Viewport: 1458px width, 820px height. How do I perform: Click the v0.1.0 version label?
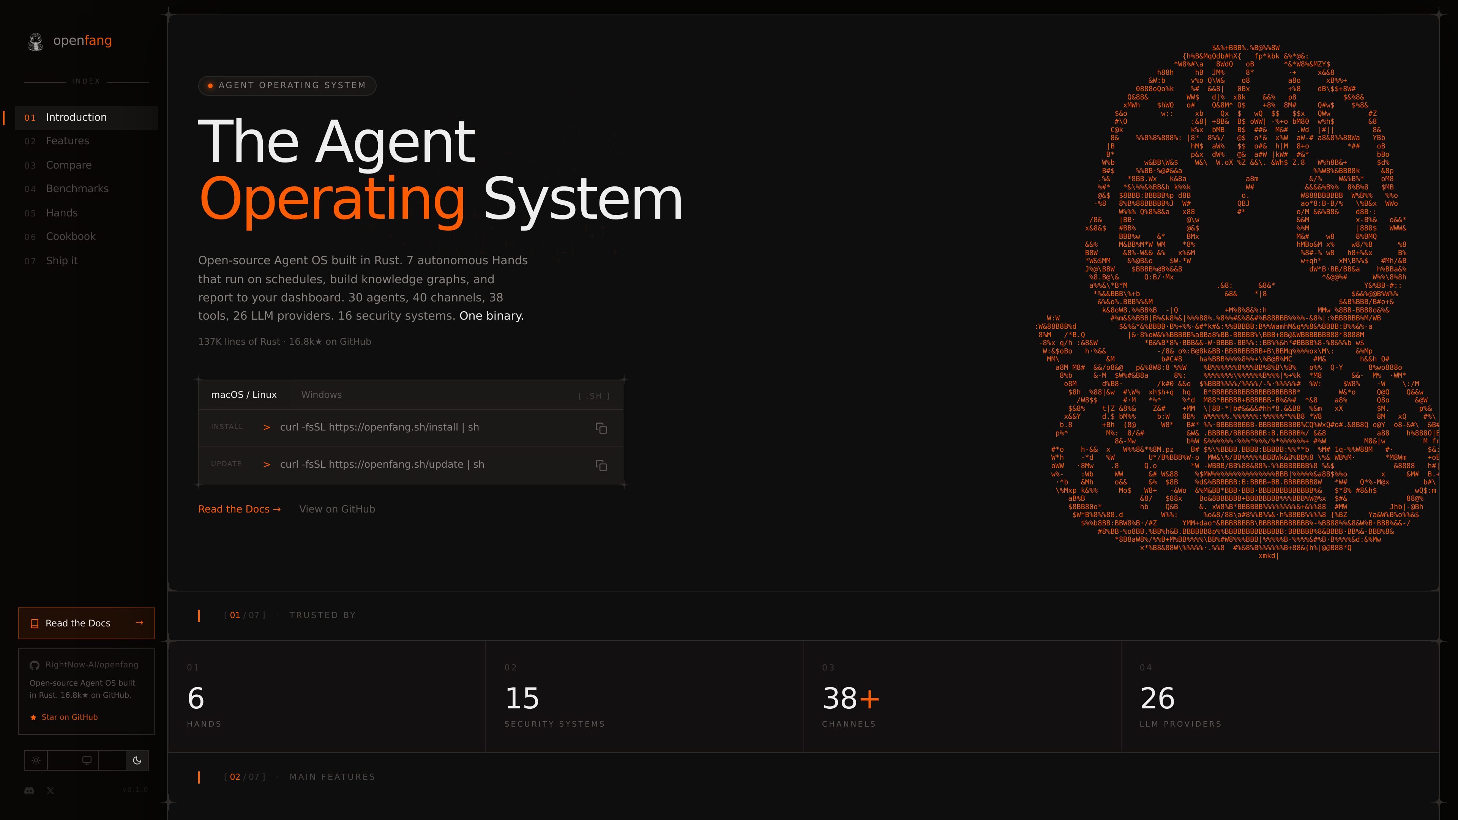pos(135,790)
